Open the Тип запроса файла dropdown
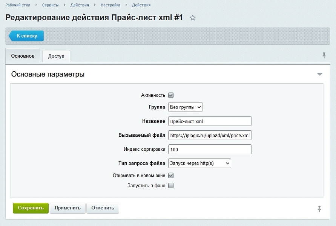 (x=199, y=163)
